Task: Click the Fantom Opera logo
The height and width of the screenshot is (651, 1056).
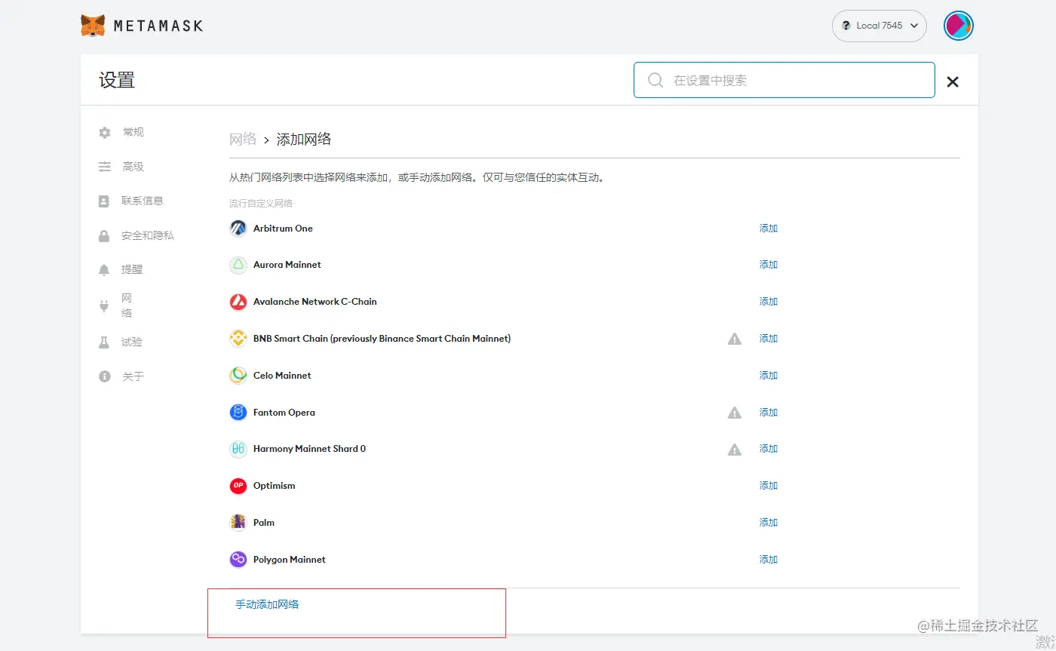Action: 238,413
